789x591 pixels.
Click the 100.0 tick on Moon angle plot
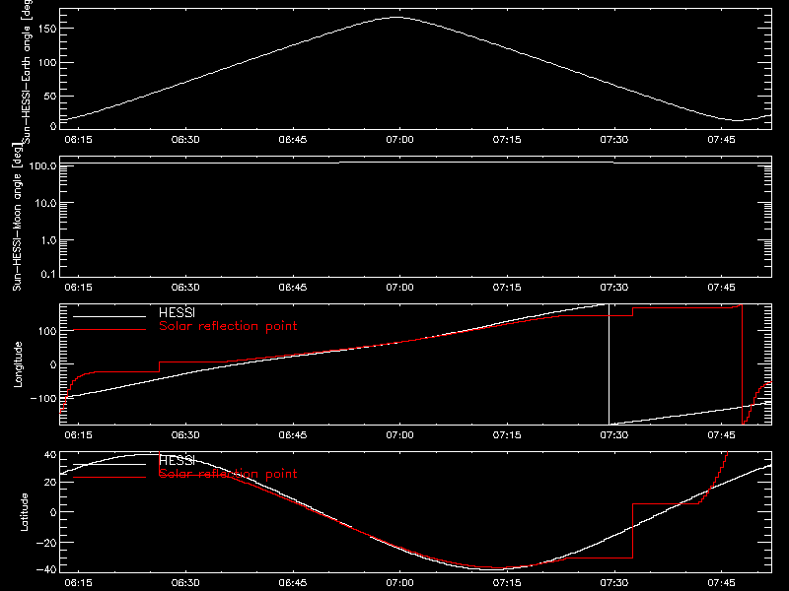(42, 165)
